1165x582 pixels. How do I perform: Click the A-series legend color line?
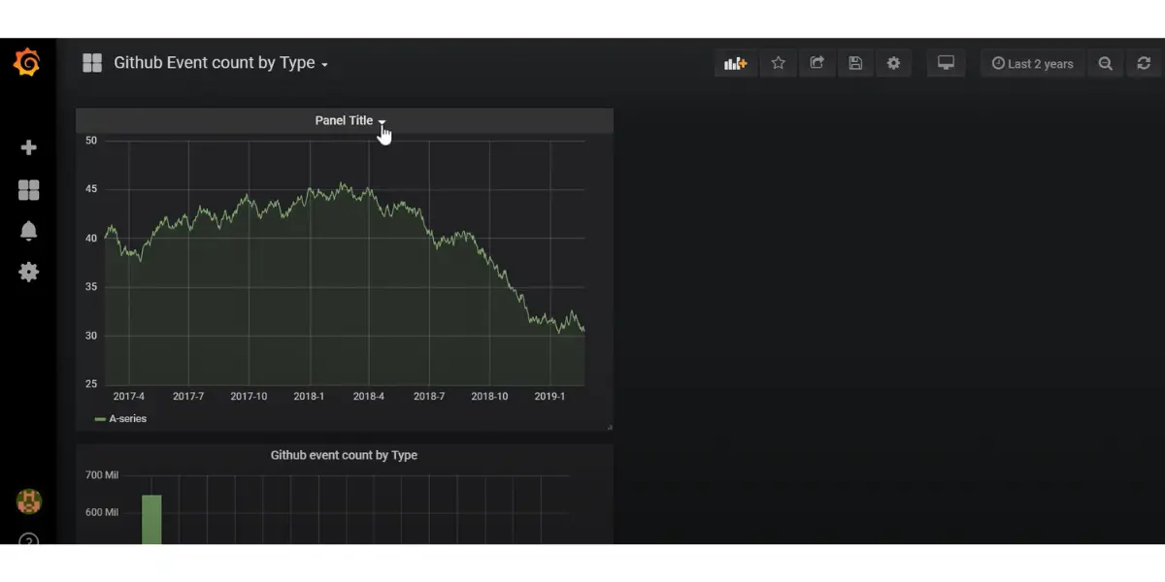(100, 419)
